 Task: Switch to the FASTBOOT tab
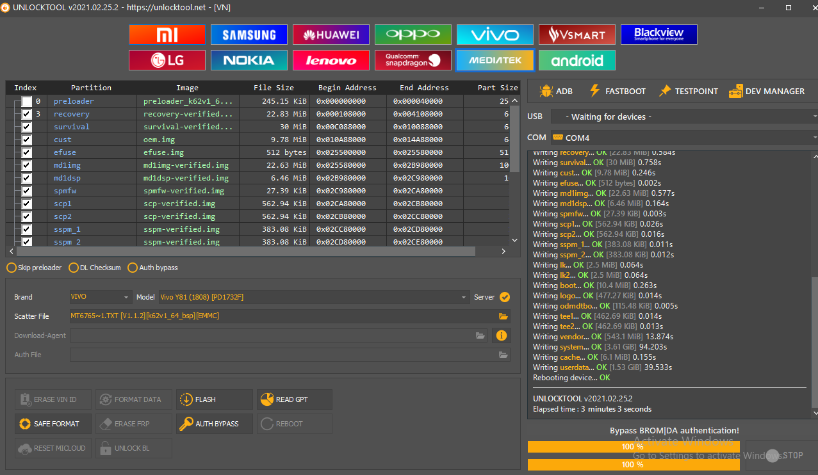(x=618, y=91)
